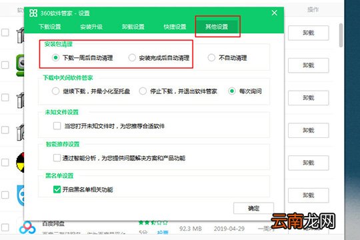Click 卸载 in the blue shield icon row
The width and height of the screenshot is (360, 240).
click(x=309, y=195)
